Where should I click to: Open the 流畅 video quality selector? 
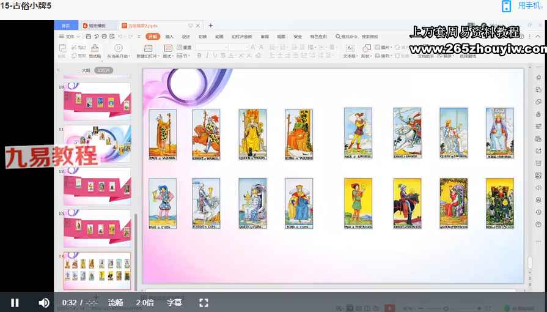[116, 303]
